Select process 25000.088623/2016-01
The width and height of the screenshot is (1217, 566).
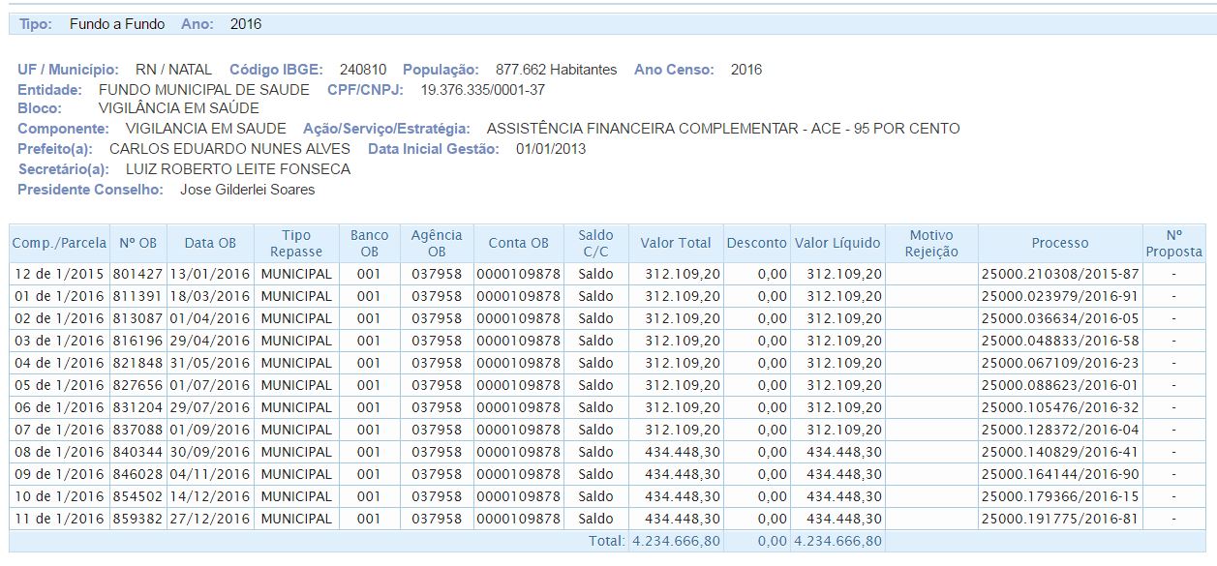tap(1060, 385)
